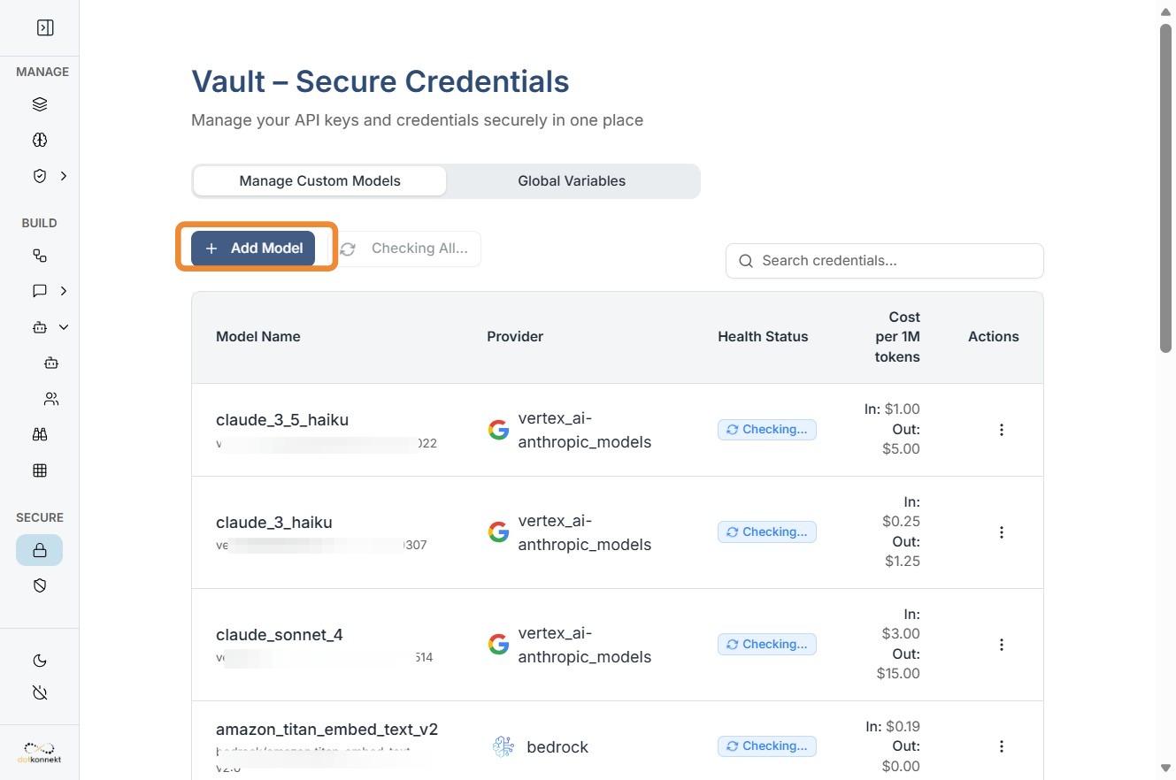
Task: Click the workflow nodes icon under Build
Action: click(x=40, y=256)
